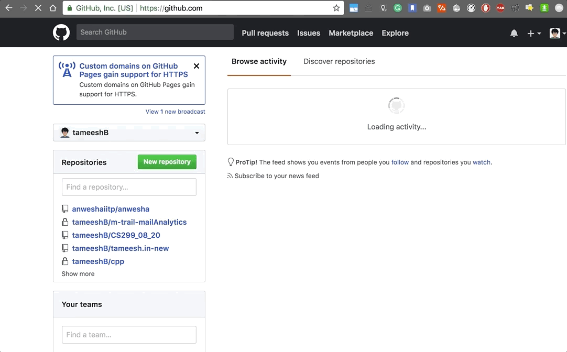
Task: Click the New repository button
Action: coord(167,162)
